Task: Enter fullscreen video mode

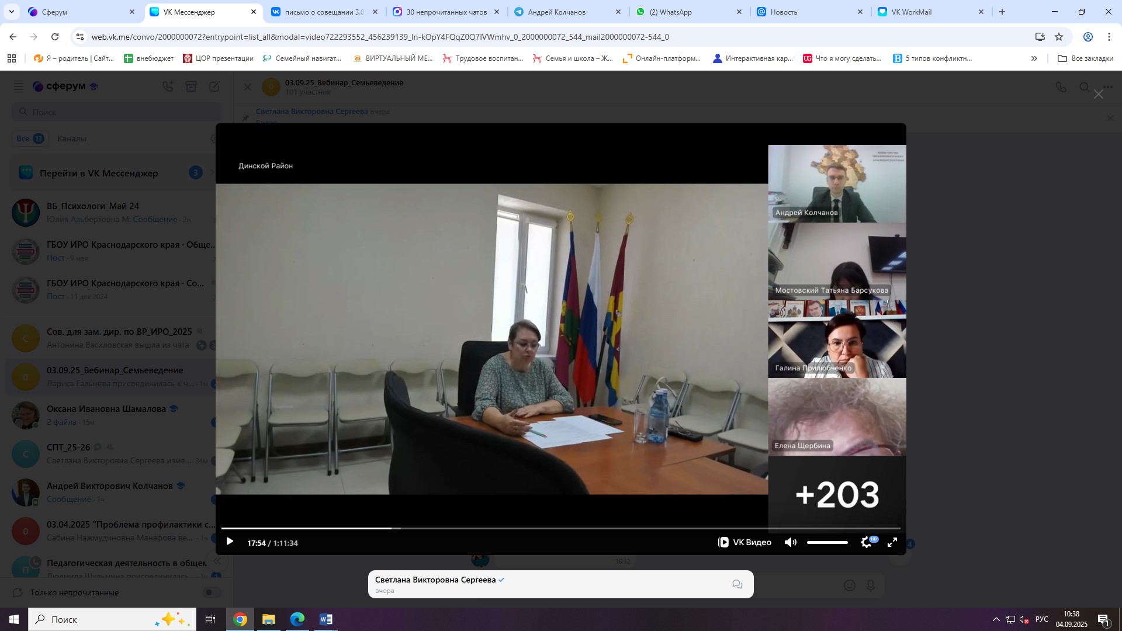Action: tap(892, 542)
